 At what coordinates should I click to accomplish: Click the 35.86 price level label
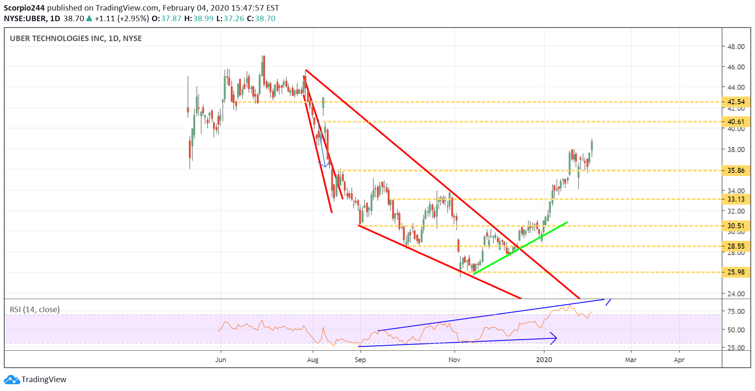[x=736, y=171]
